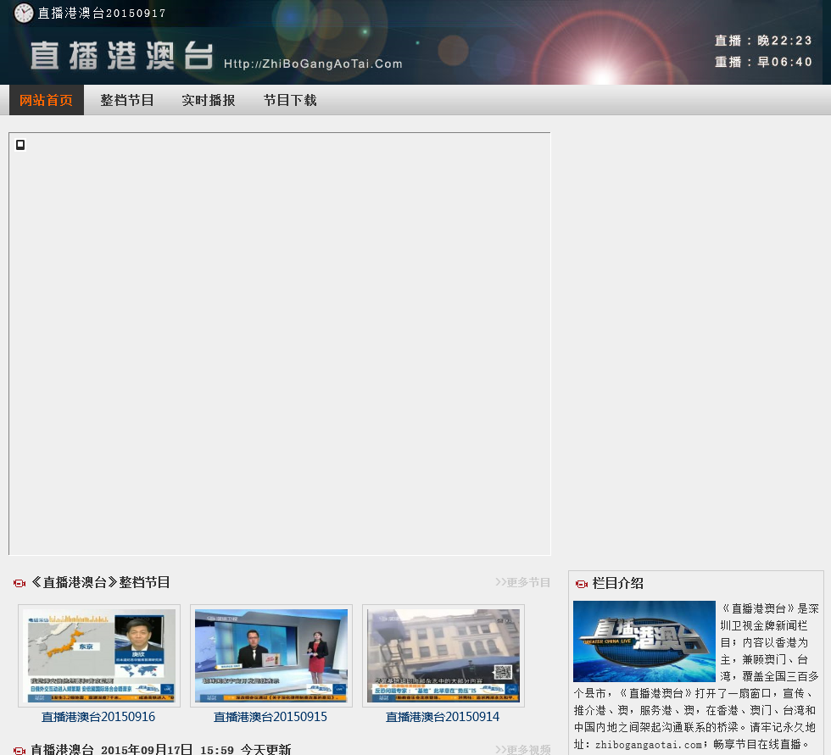
Task: Open the 直播港澳台20150914 thumbnail
Action: [x=443, y=656]
